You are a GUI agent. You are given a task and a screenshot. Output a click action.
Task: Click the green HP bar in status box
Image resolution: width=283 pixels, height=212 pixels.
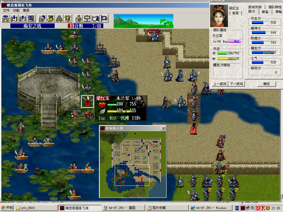coord(222,53)
